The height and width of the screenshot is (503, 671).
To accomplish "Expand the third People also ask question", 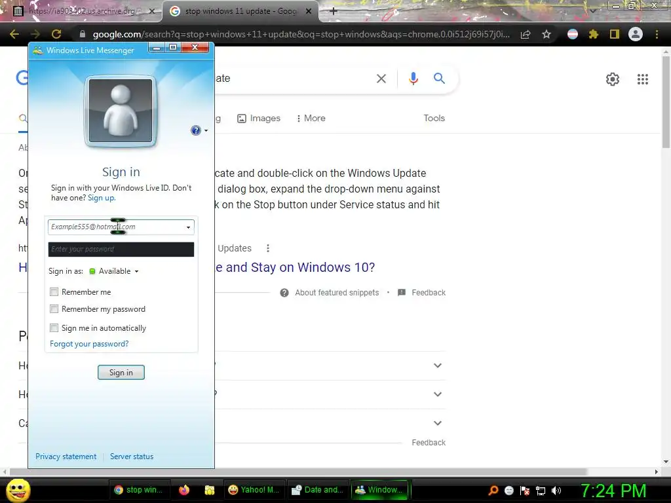I will coord(437,422).
